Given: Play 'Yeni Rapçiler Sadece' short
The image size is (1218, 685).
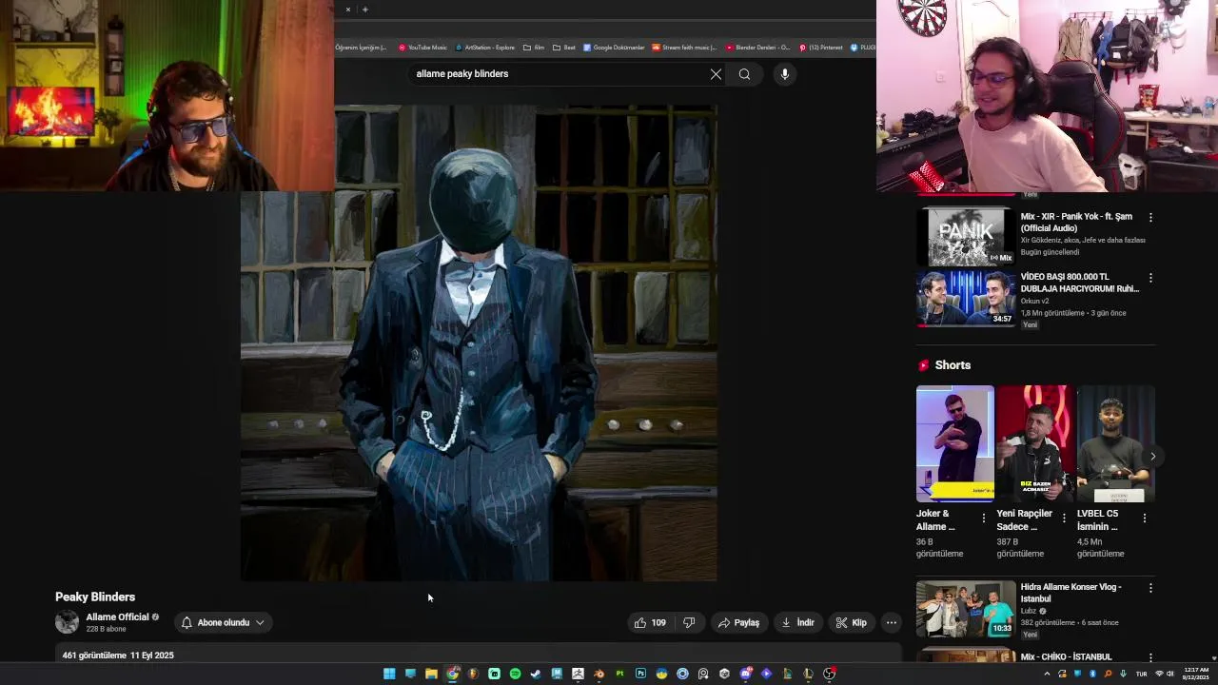Looking at the screenshot, I should coord(1035,443).
